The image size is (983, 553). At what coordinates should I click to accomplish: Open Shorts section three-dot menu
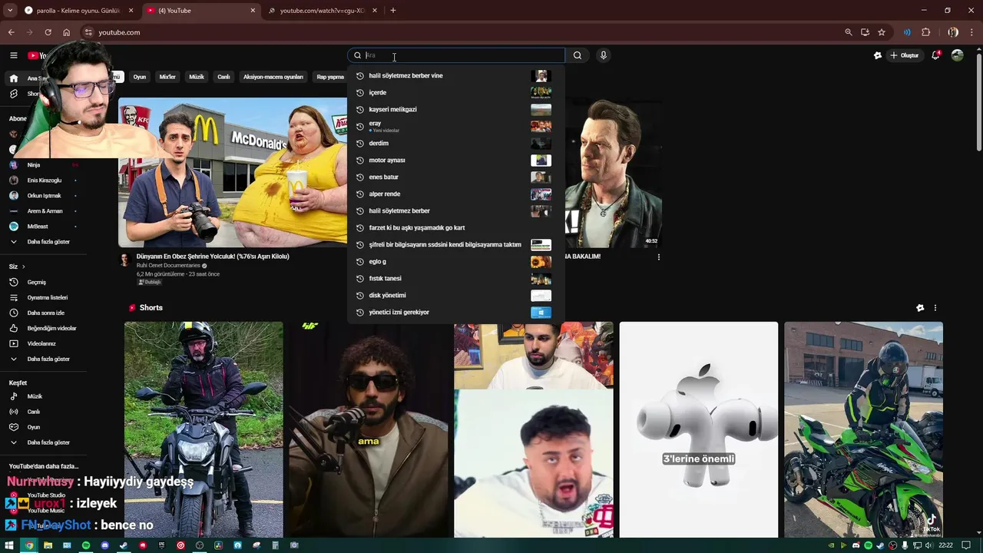click(x=935, y=308)
